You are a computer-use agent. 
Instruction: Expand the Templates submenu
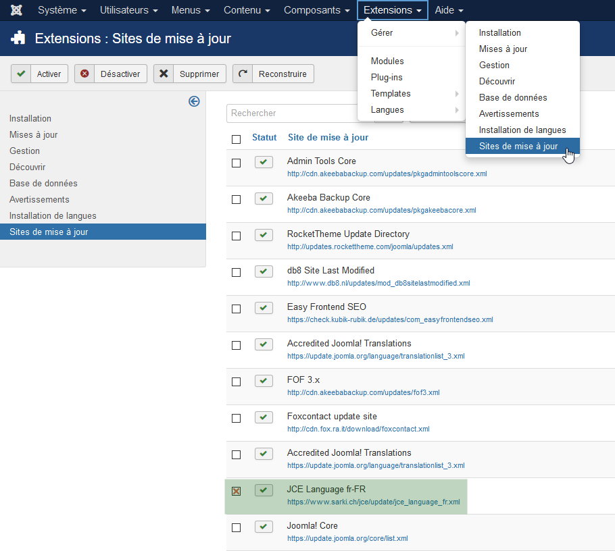click(411, 94)
